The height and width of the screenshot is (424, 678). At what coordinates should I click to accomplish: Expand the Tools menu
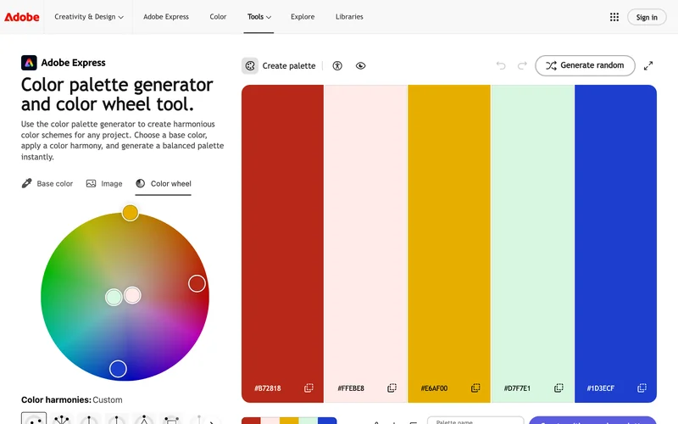pos(259,17)
